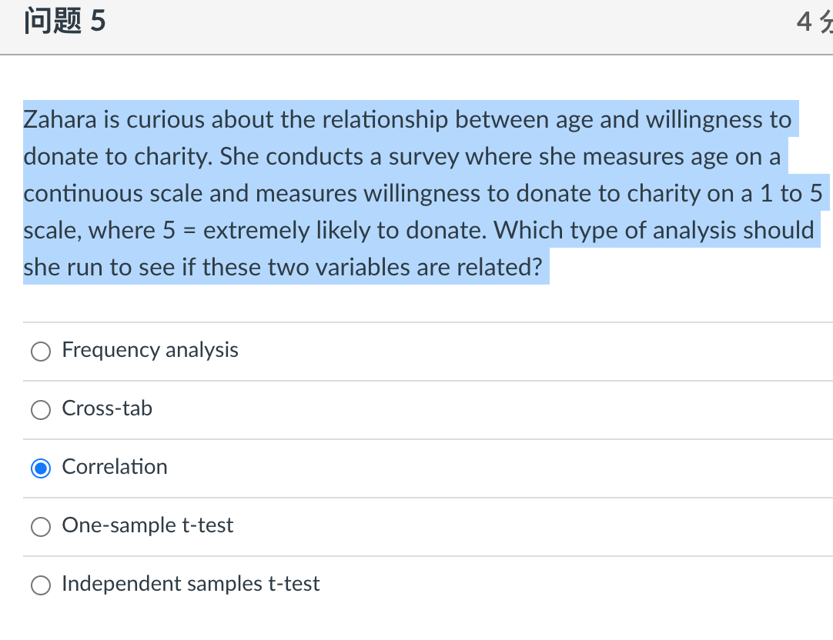Screen dimensions: 833x640
Task: Click the "Correlation" answer label text
Action: point(115,467)
